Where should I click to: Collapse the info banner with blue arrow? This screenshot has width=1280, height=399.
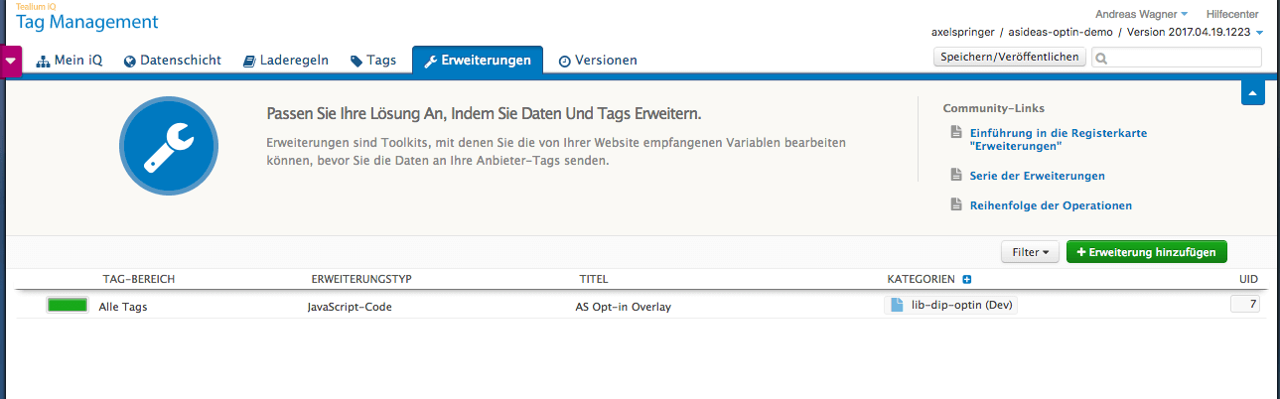(1252, 92)
